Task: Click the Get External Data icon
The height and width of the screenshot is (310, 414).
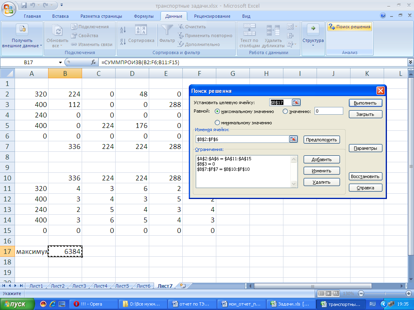Action: click(22, 29)
